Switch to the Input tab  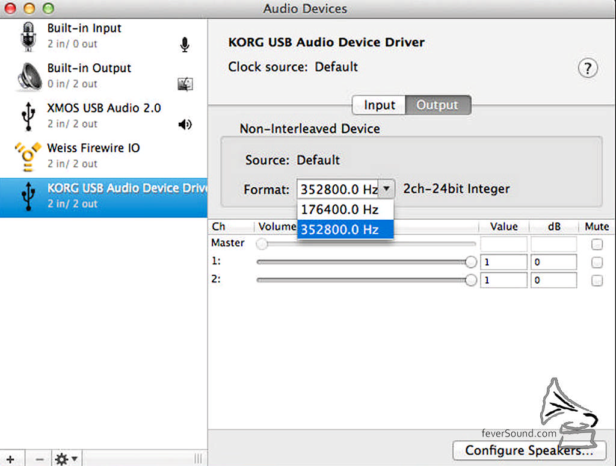coord(379,105)
